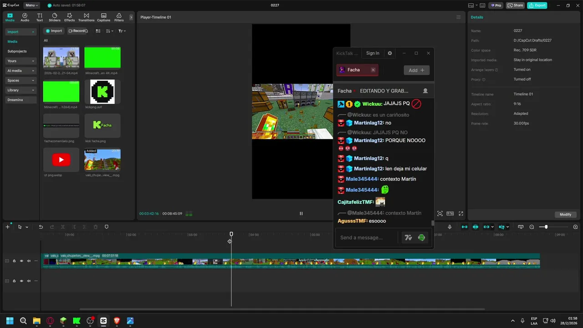Expand the Yours section
The image size is (583, 328).
pos(20,61)
